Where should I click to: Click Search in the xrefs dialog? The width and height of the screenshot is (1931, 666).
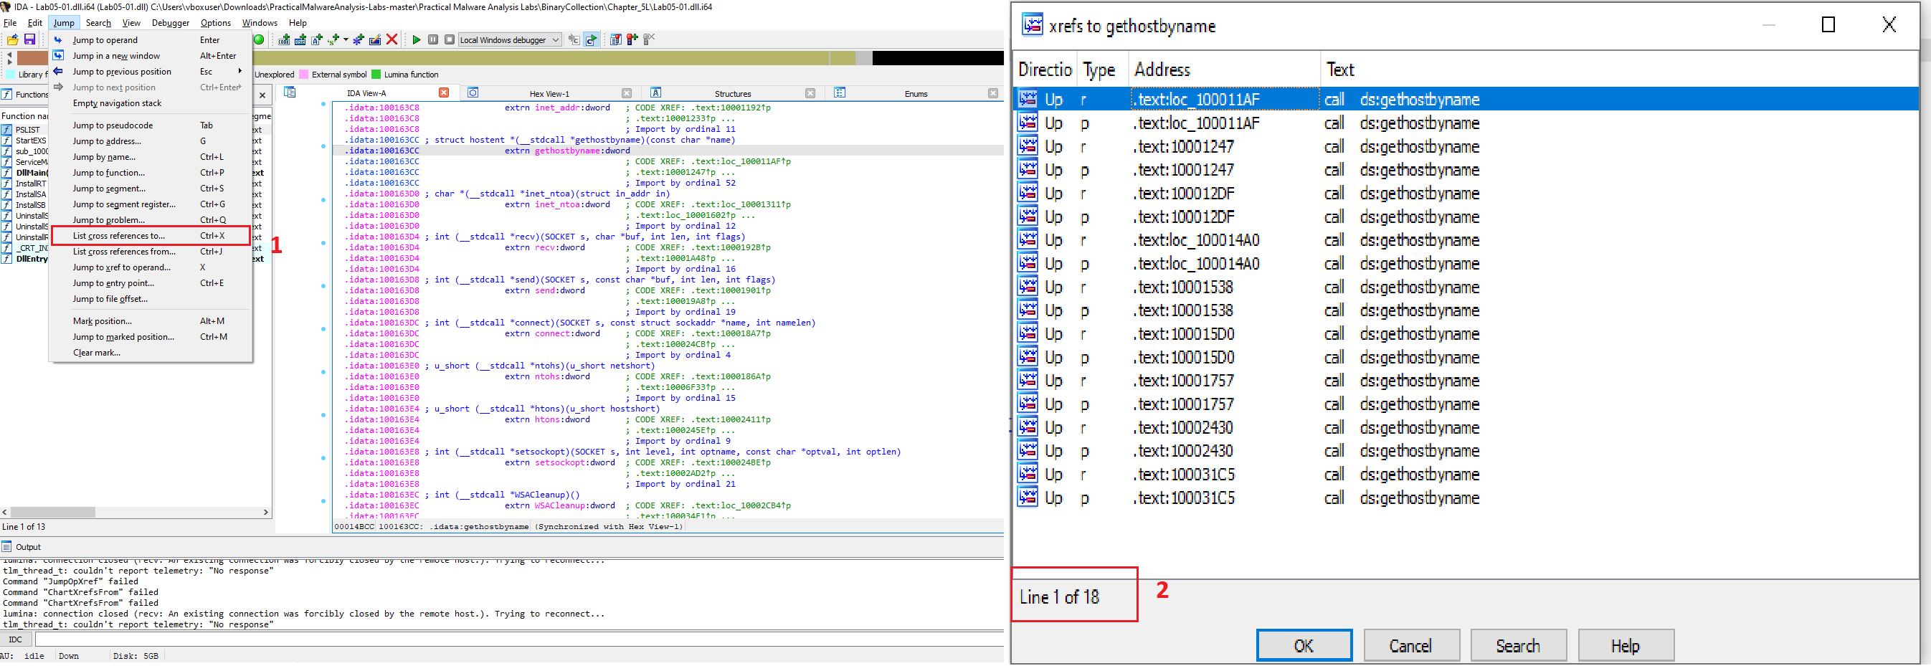[1517, 645]
